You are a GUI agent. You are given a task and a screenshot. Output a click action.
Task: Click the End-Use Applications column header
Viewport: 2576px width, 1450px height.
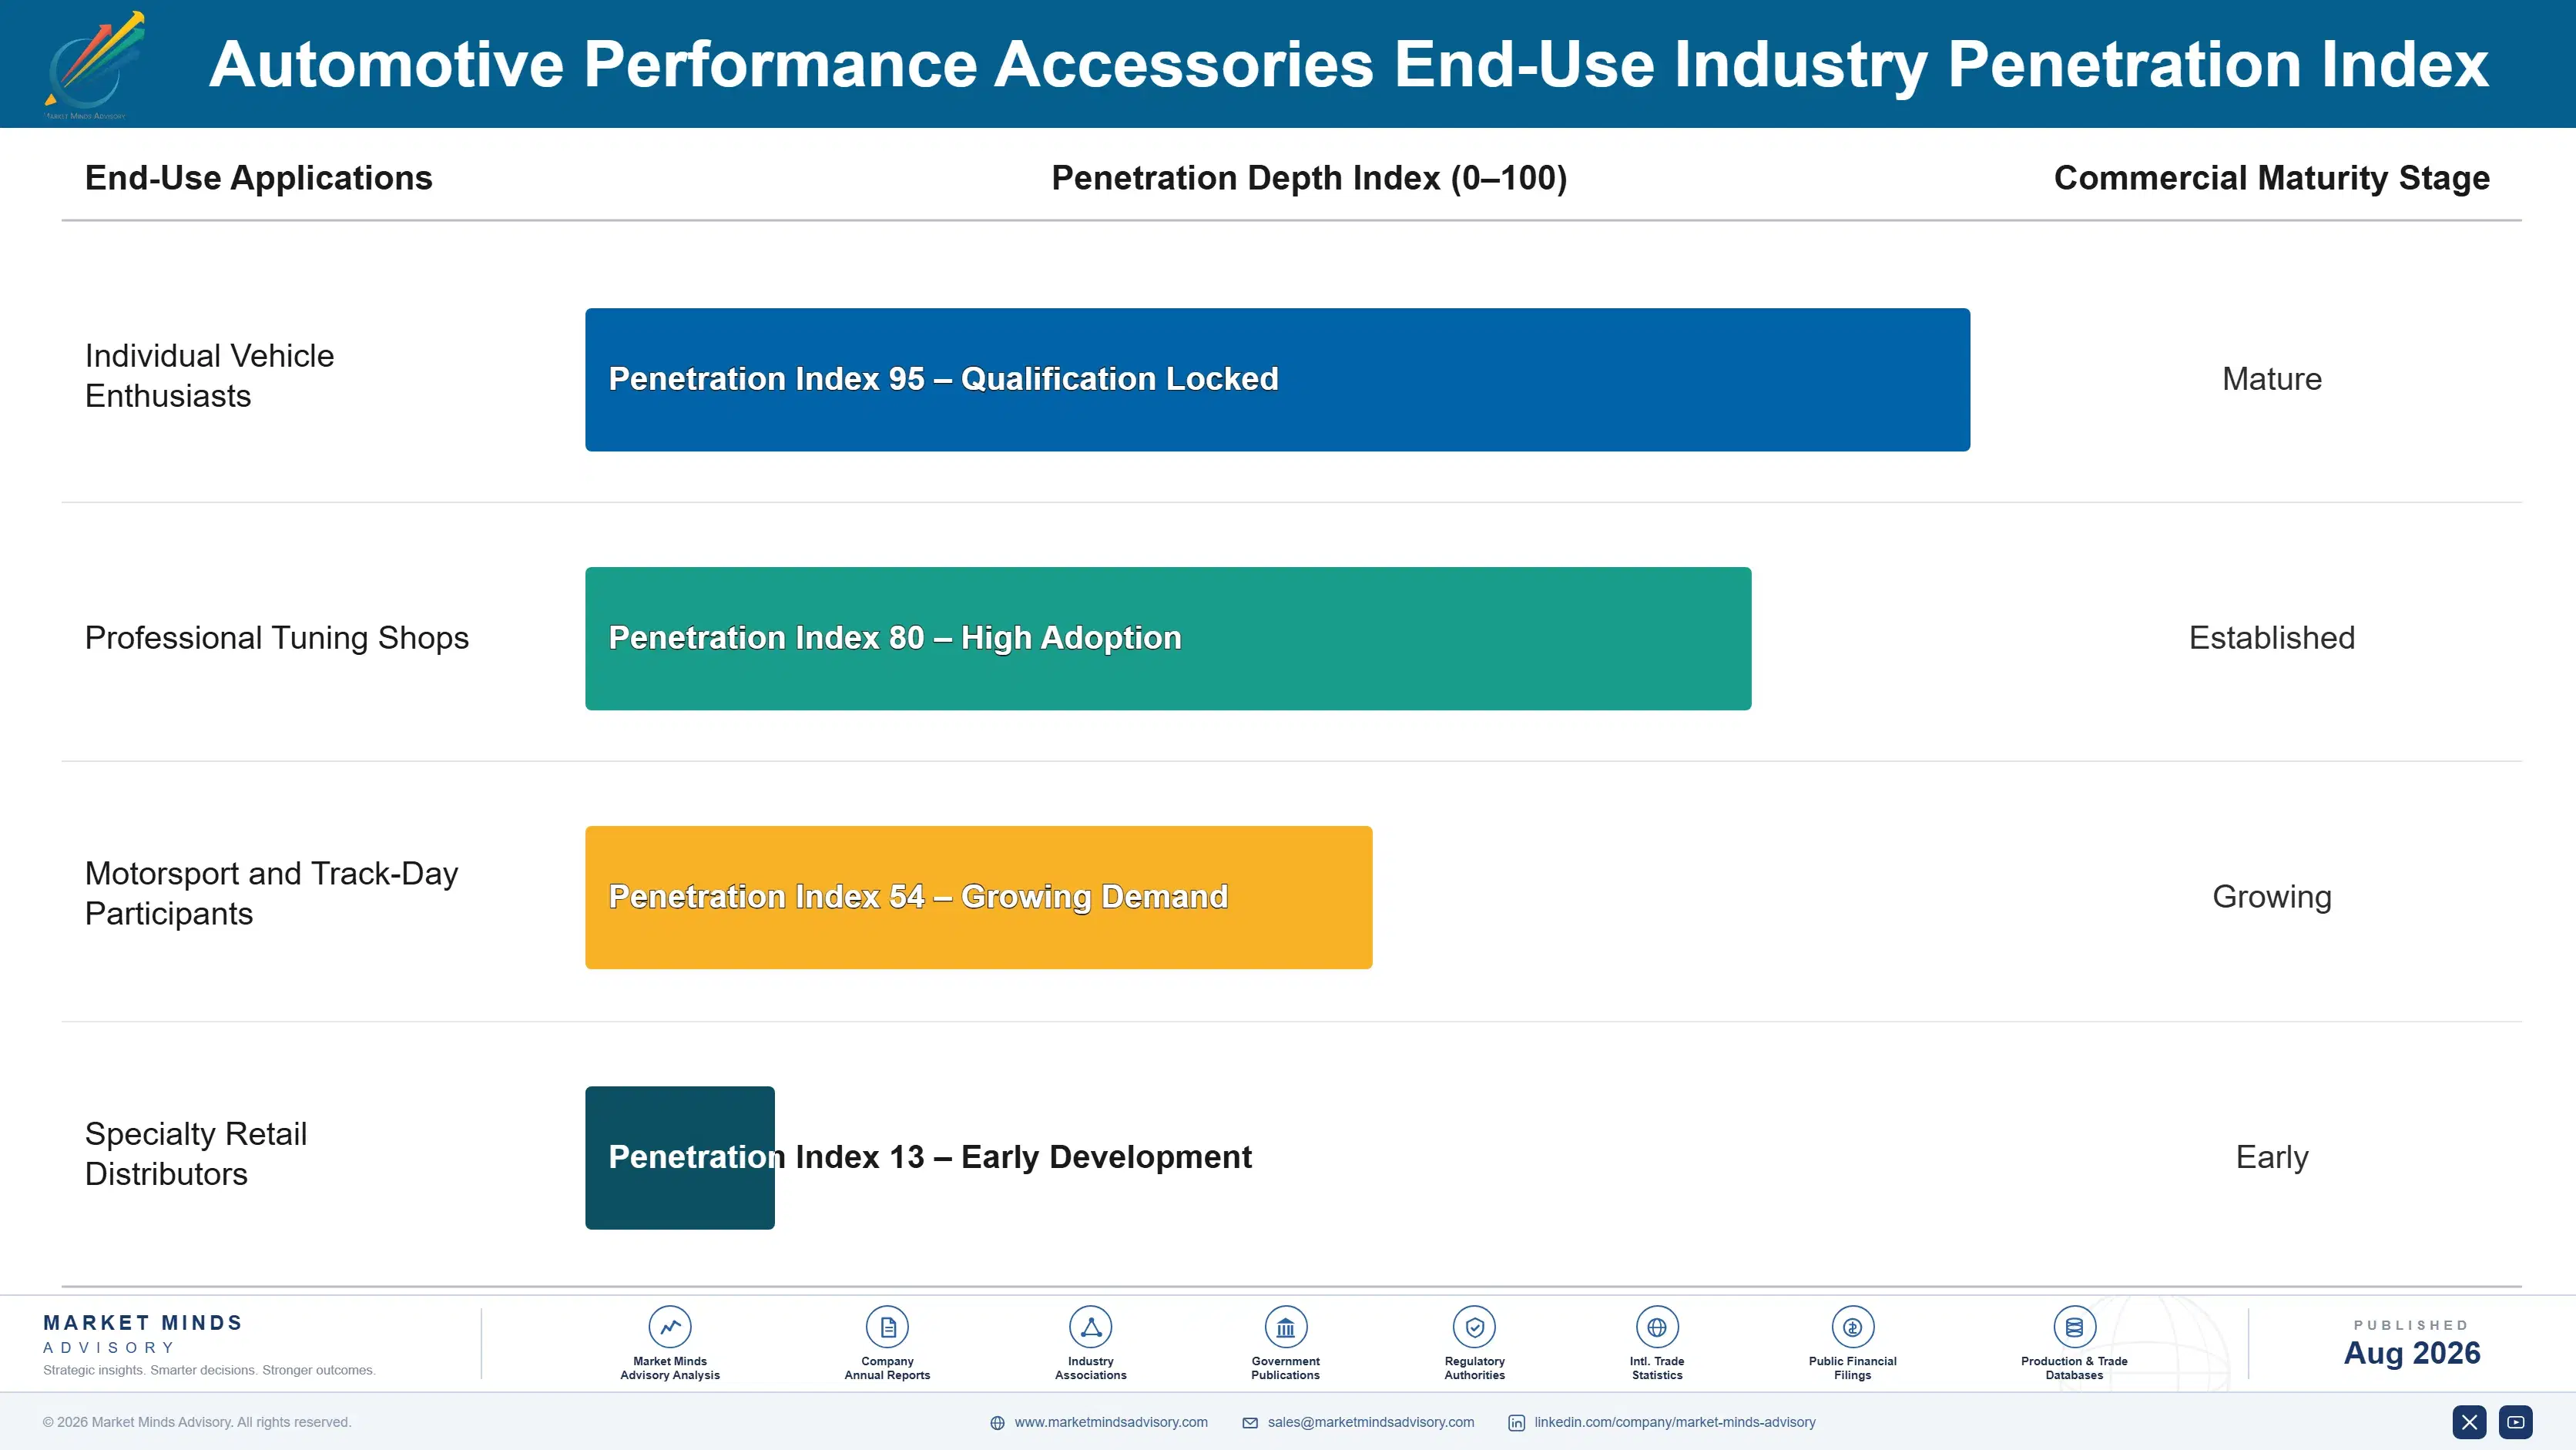coord(258,178)
